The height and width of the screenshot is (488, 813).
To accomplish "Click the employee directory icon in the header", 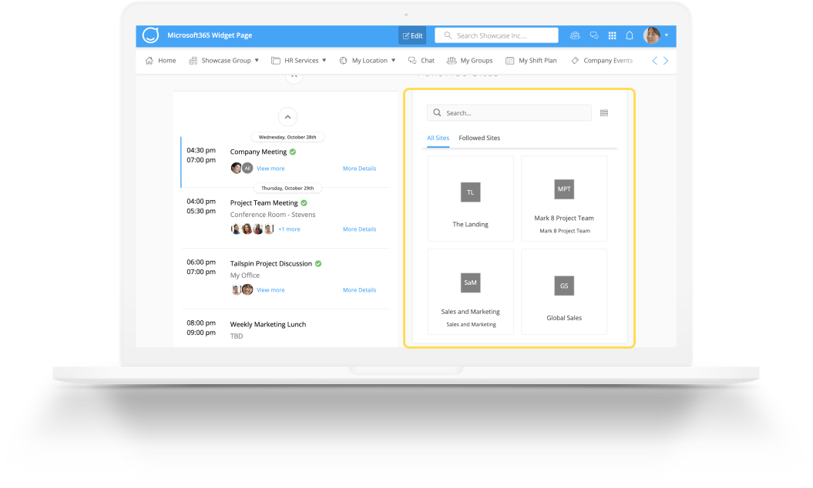I will click(575, 35).
